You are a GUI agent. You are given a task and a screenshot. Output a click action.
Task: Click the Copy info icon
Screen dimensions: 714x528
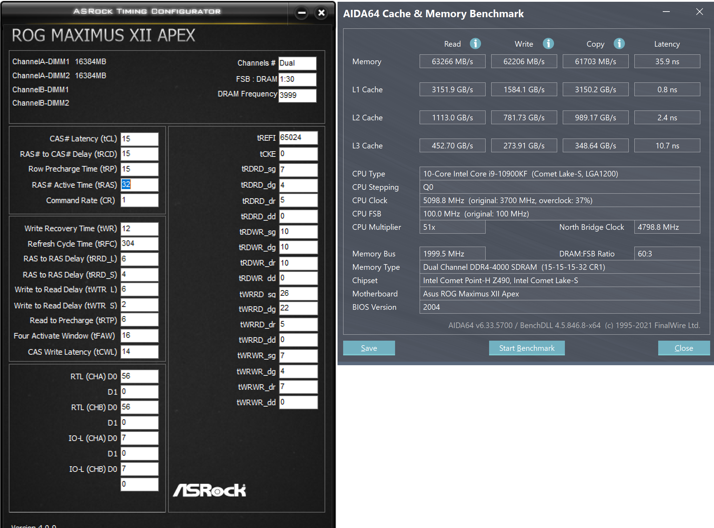619,44
